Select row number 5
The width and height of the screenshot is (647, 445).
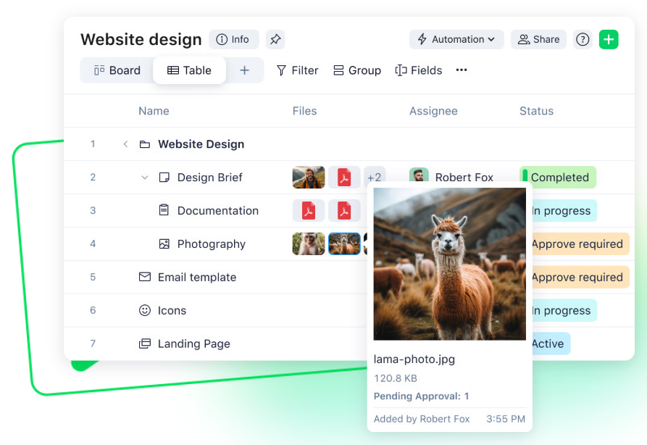[x=93, y=277]
